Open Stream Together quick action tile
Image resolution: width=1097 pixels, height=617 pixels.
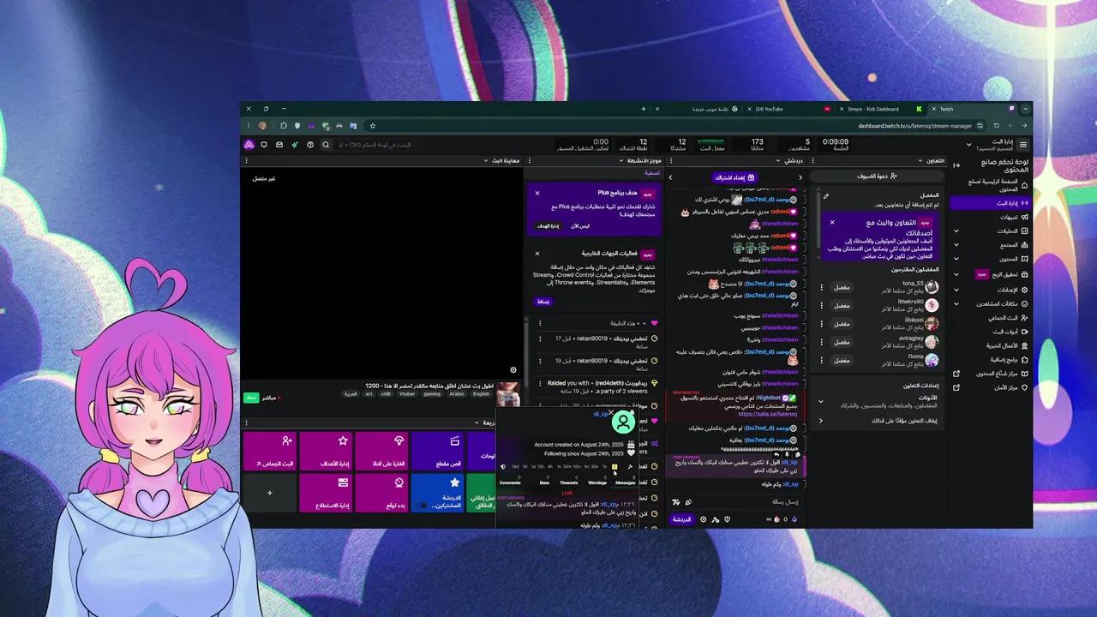point(269,451)
